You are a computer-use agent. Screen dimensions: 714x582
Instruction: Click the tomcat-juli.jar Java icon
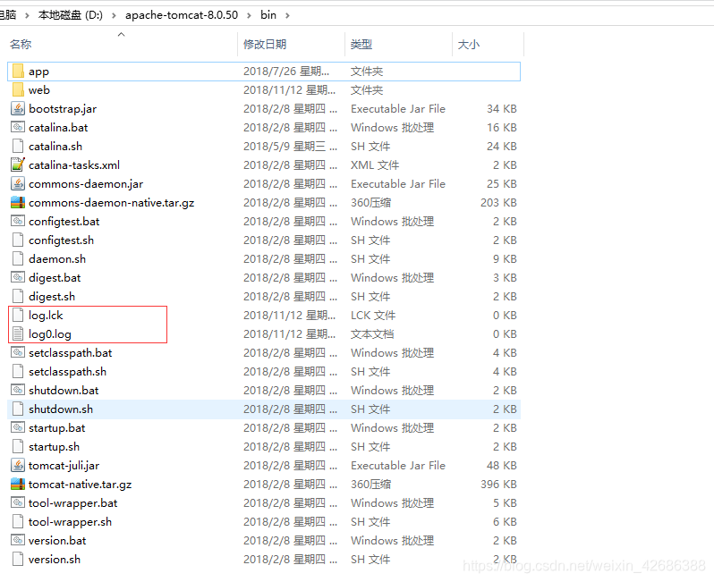coord(18,466)
